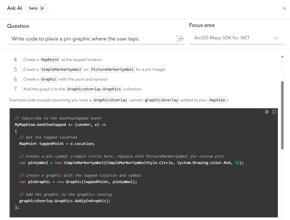The image size is (290, 220).
Task: Click step 4 'at the tapped location' text
Action: point(82,60)
